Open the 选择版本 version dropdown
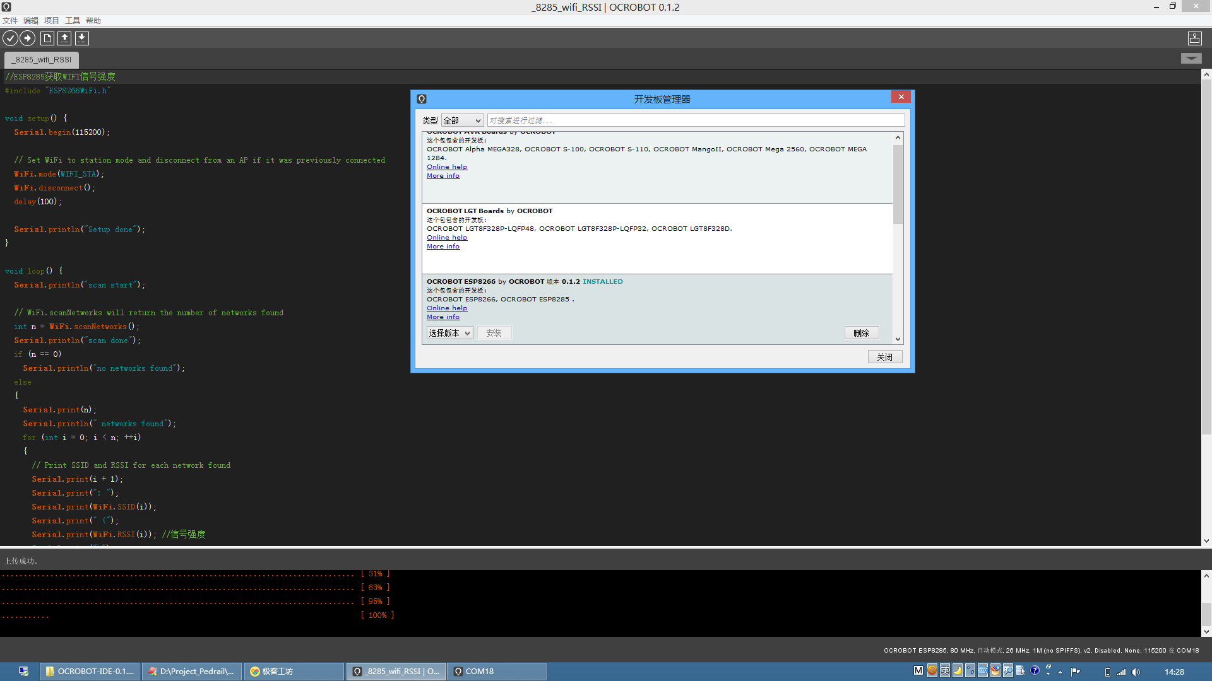The height and width of the screenshot is (681, 1212). (x=449, y=333)
